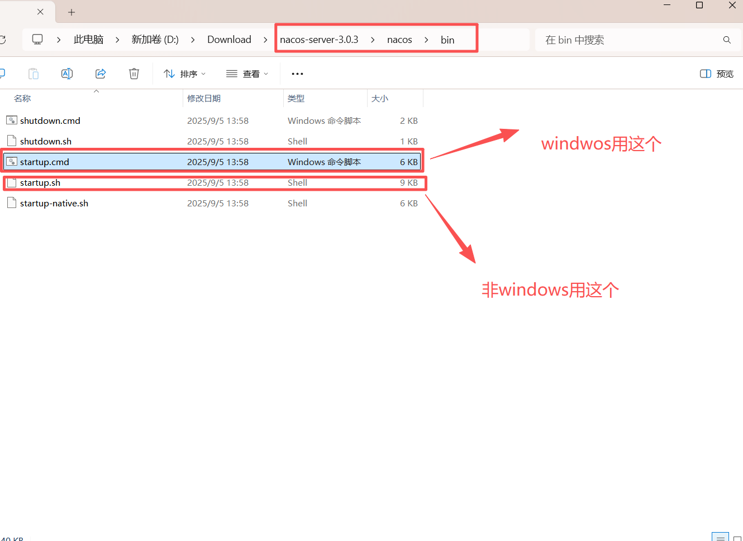Viewport: 743px width, 541px height.
Task: Minimize the File Explorer window
Action: point(667,5)
